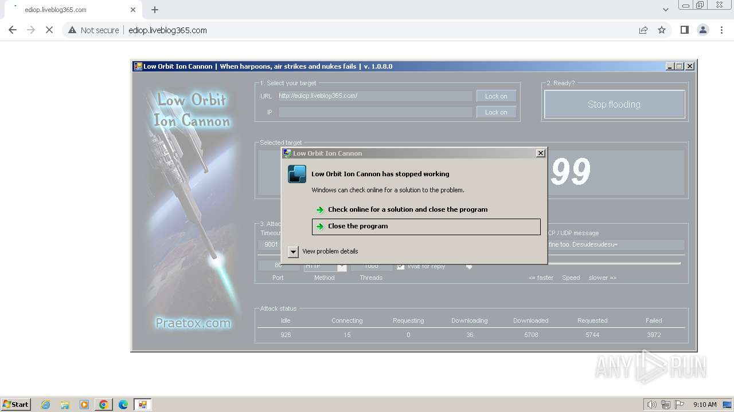Open Microsoft Edge from taskbar
This screenshot has height=412, width=734.
123,405
